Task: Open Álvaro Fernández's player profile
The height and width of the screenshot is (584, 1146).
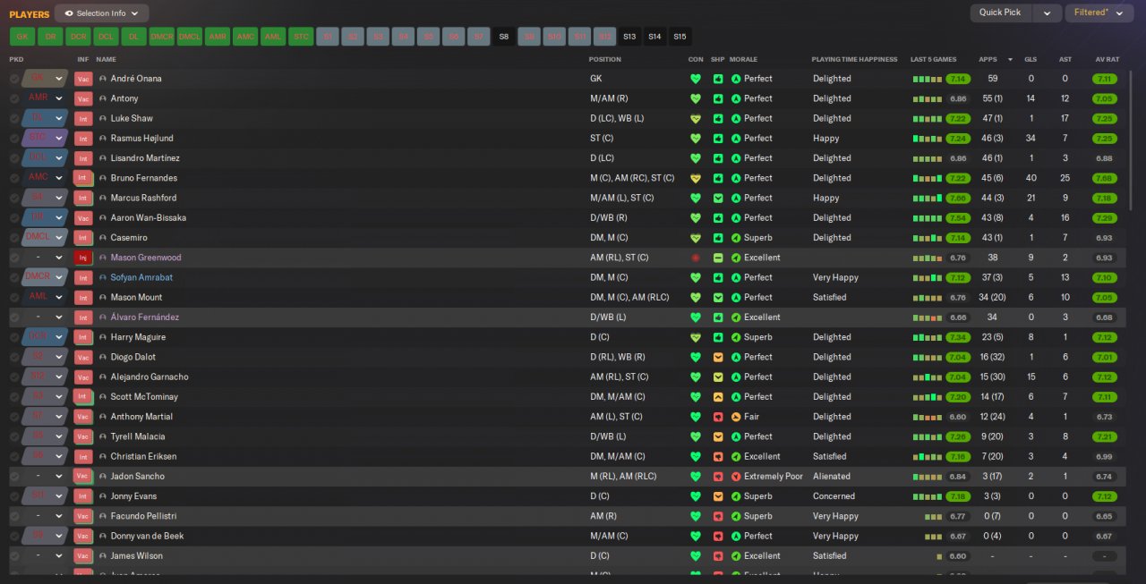Action: [144, 317]
